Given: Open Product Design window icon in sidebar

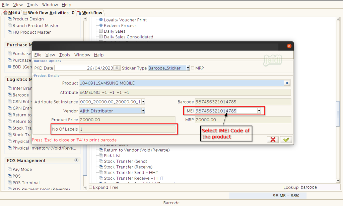Looking at the screenshot, I should [10, 19].
